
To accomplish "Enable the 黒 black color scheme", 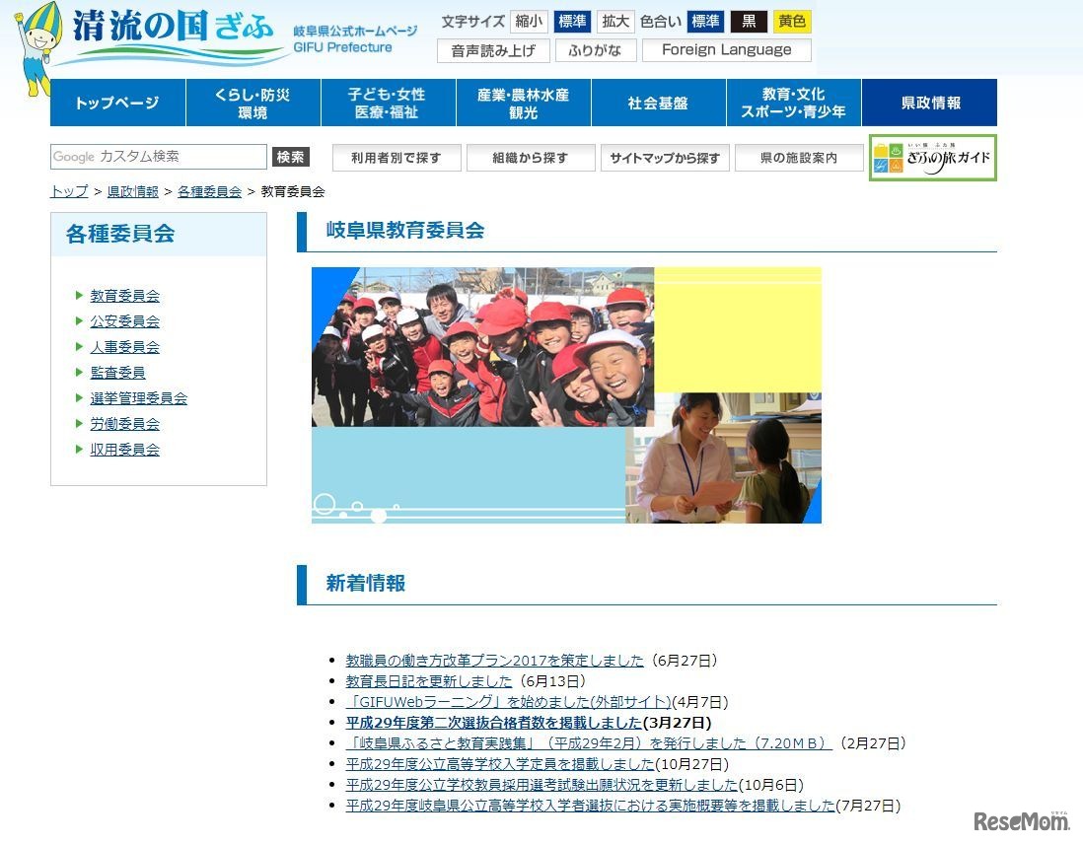I will pyautogui.click(x=749, y=21).
